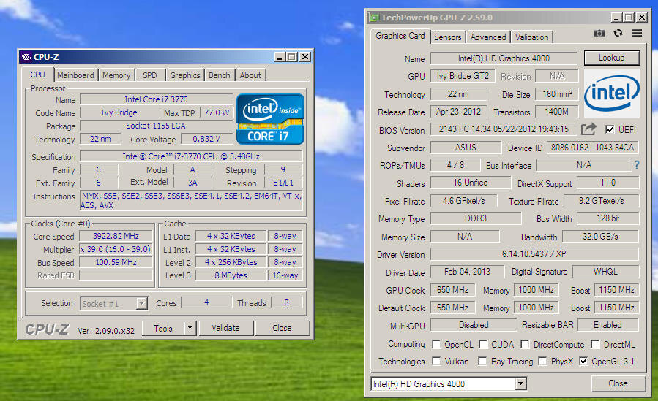Click the Bus Speed value 100.59 MHz

pyautogui.click(x=116, y=262)
